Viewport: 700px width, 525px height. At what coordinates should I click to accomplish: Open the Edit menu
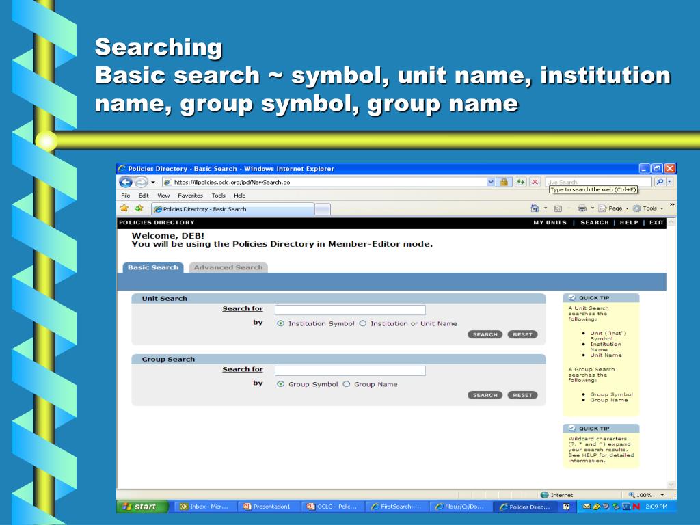[144, 196]
